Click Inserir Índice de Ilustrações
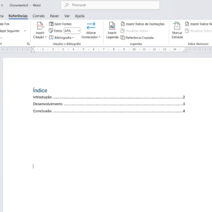The height and width of the screenshot is (212, 212). point(143,24)
